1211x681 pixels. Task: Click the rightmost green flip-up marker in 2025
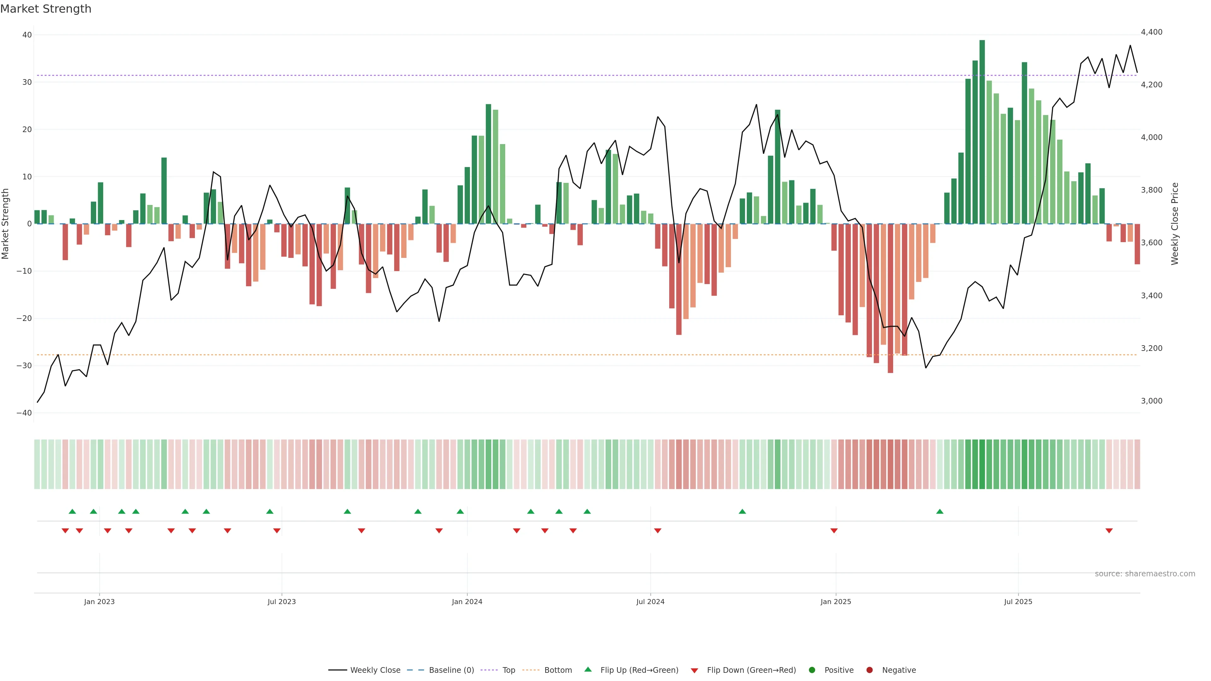click(x=940, y=511)
